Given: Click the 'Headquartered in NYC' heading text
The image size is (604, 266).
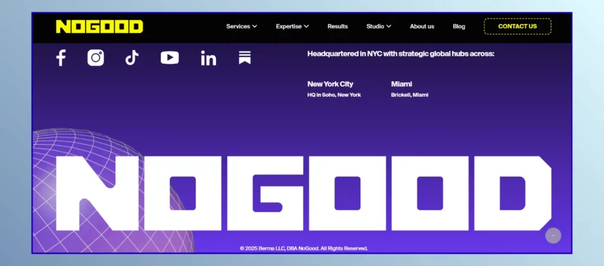Looking at the screenshot, I should pyautogui.click(x=401, y=54).
